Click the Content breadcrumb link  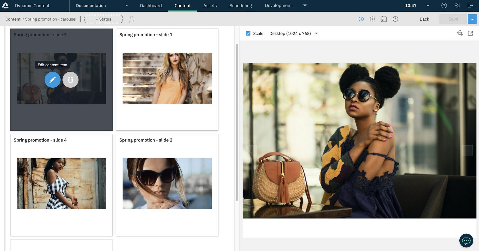(x=13, y=19)
